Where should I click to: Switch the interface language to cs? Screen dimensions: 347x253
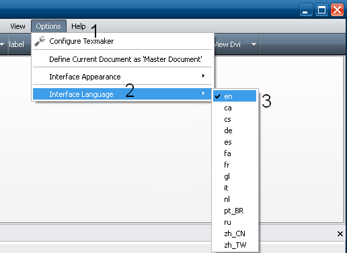tap(235, 119)
